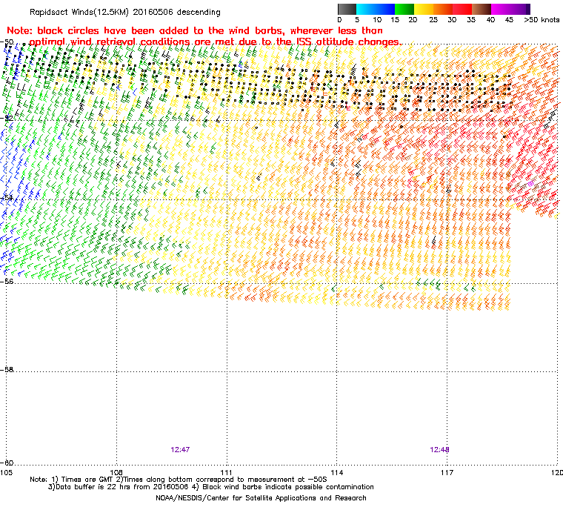This screenshot has height=510, width=563.
Task: Click the magenta 40-45 knots legend segment
Action: coord(501,9)
